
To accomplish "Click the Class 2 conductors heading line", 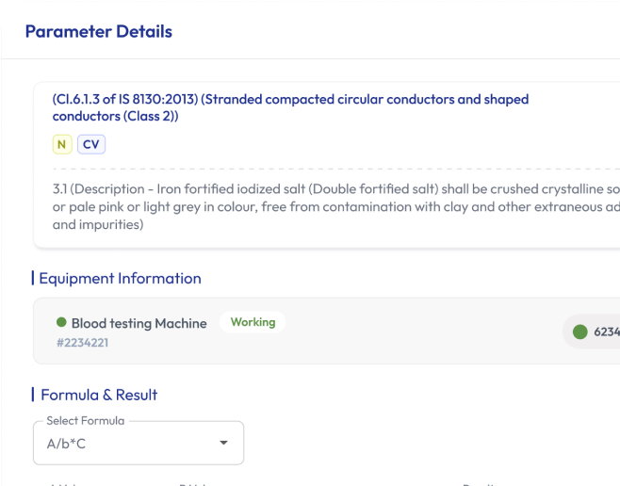I will click(115, 117).
